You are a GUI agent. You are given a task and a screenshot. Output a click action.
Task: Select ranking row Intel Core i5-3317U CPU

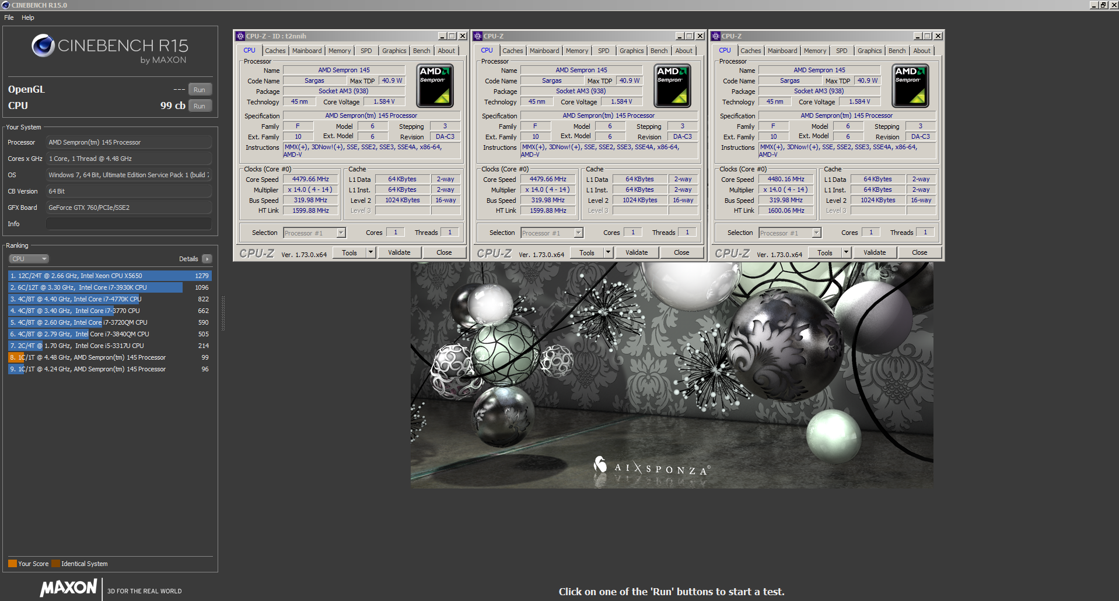pos(110,346)
